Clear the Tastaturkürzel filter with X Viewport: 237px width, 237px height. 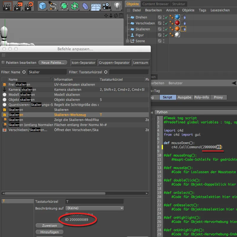[x=106, y=72]
